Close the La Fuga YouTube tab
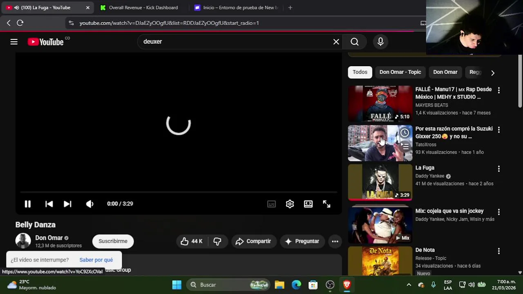Viewport: 523px width, 294px height. coord(87,8)
